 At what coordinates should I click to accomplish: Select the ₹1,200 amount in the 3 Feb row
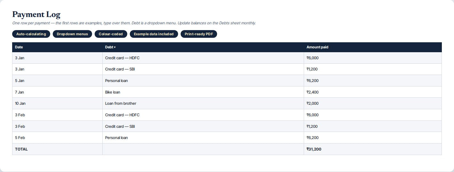pyautogui.click(x=373, y=127)
